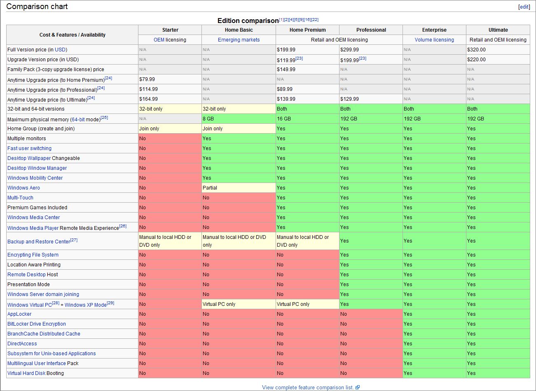Click the $89.99 Home Premium upgrade cell
The image size is (536, 391).
(x=307, y=89)
